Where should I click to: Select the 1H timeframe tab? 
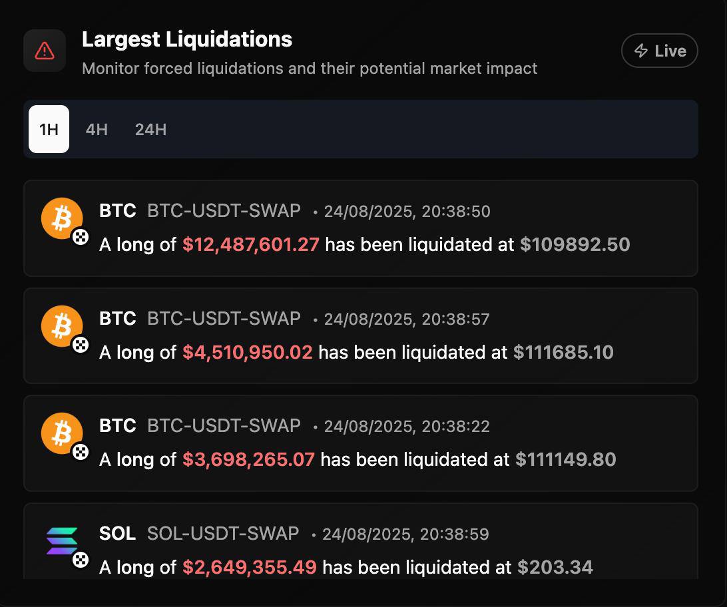(x=49, y=129)
